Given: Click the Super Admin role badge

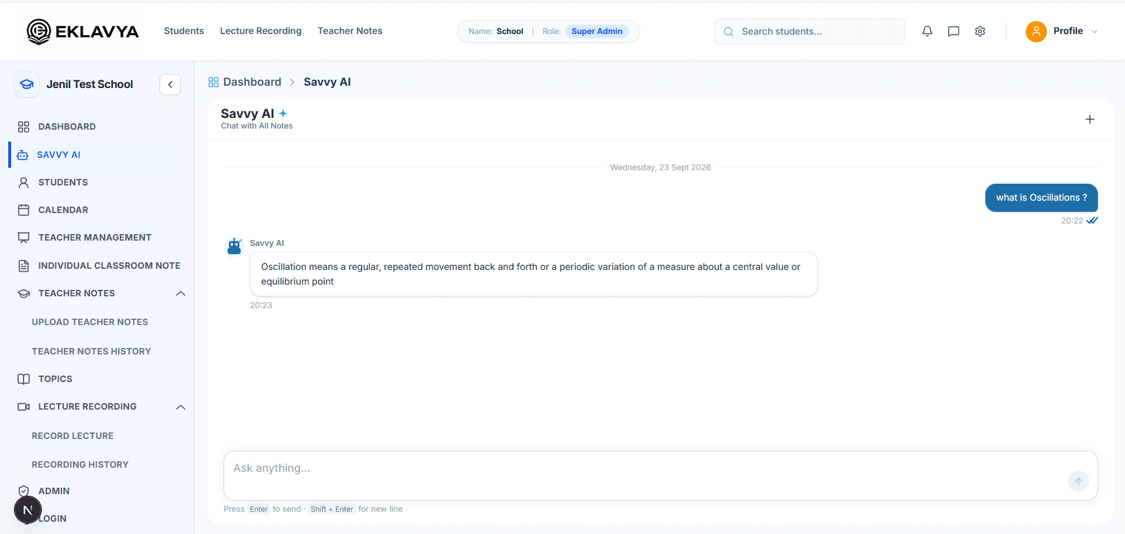Looking at the screenshot, I should pyautogui.click(x=597, y=31).
